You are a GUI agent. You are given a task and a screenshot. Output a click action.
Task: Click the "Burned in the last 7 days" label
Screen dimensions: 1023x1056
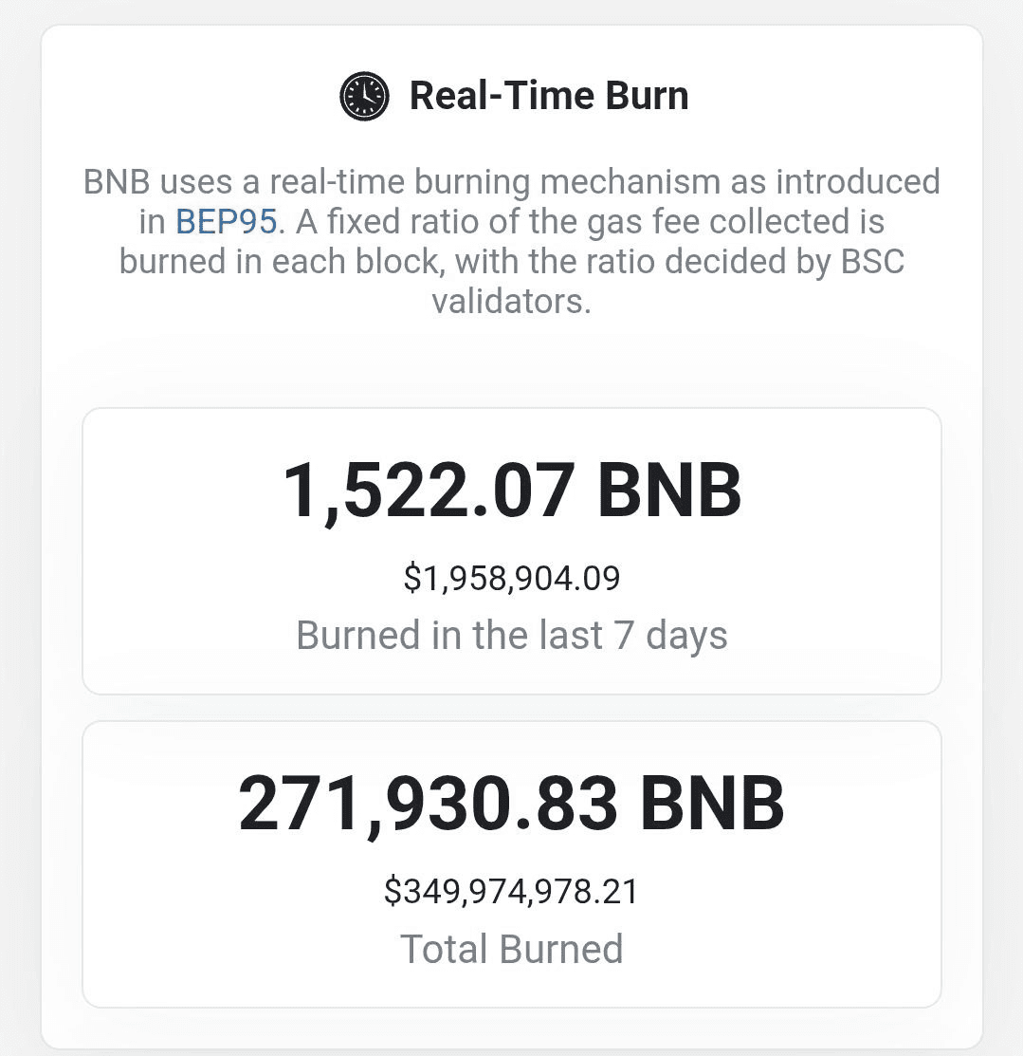coord(512,635)
